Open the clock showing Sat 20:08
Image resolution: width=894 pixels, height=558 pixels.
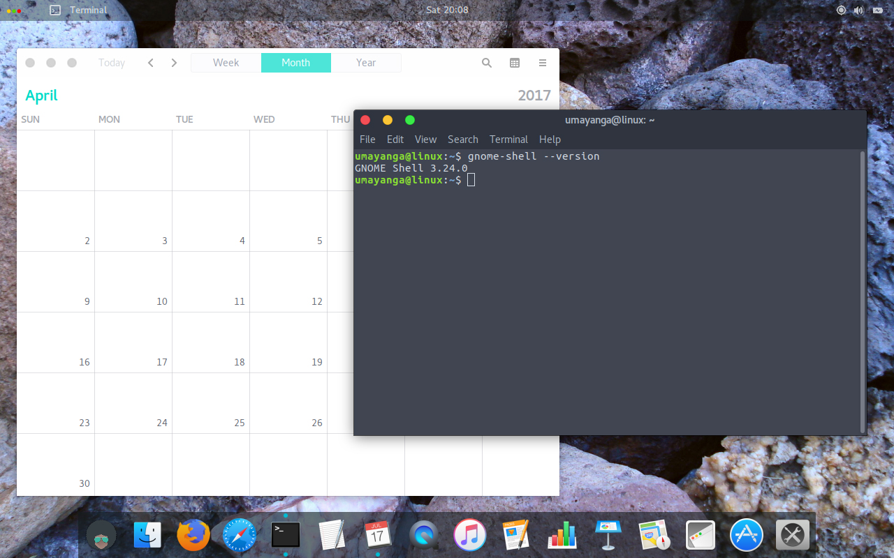[447, 10]
